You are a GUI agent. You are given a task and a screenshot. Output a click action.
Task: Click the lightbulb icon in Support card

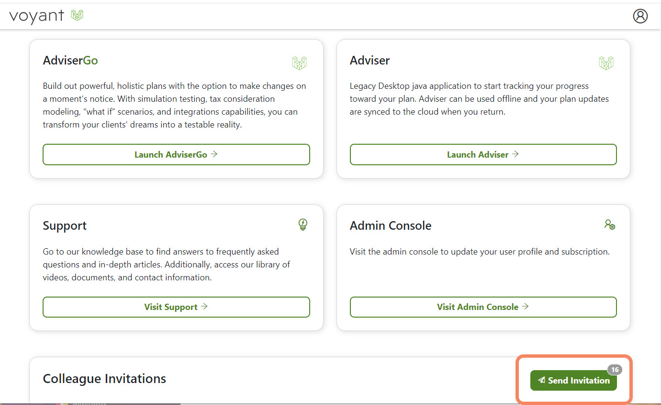(302, 224)
